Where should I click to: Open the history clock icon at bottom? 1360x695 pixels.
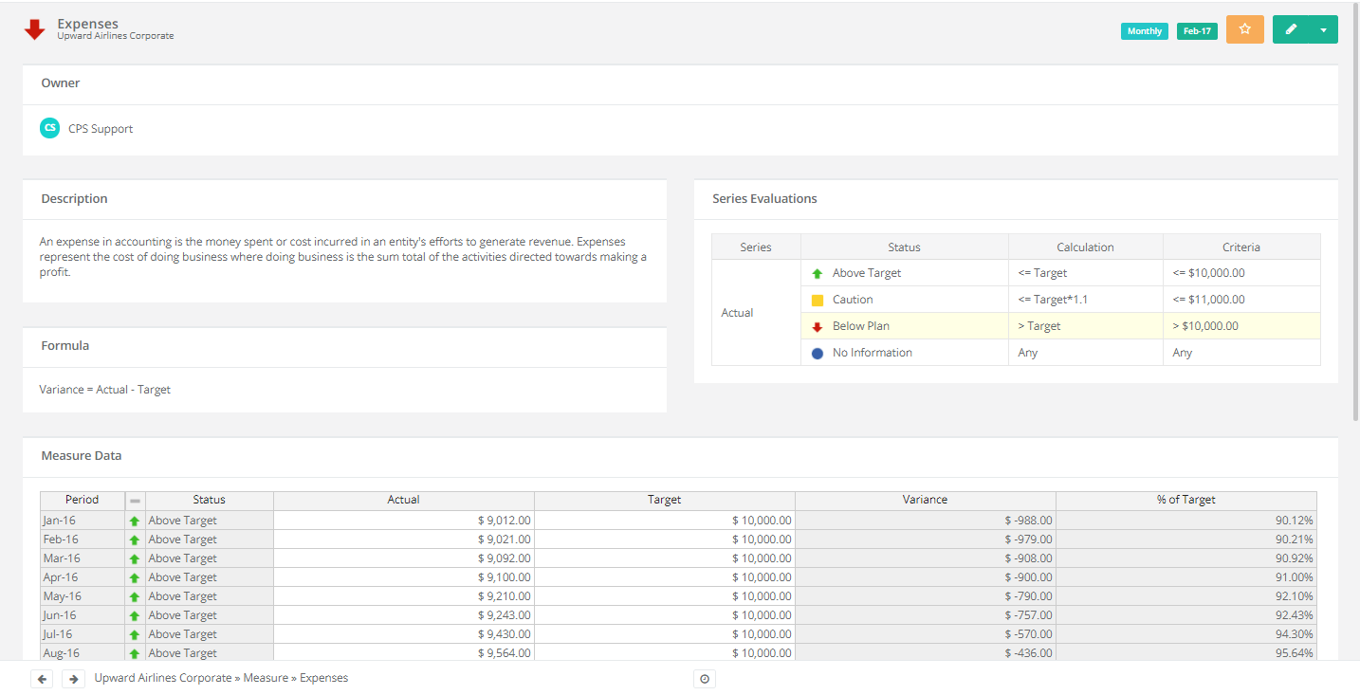[x=704, y=678]
